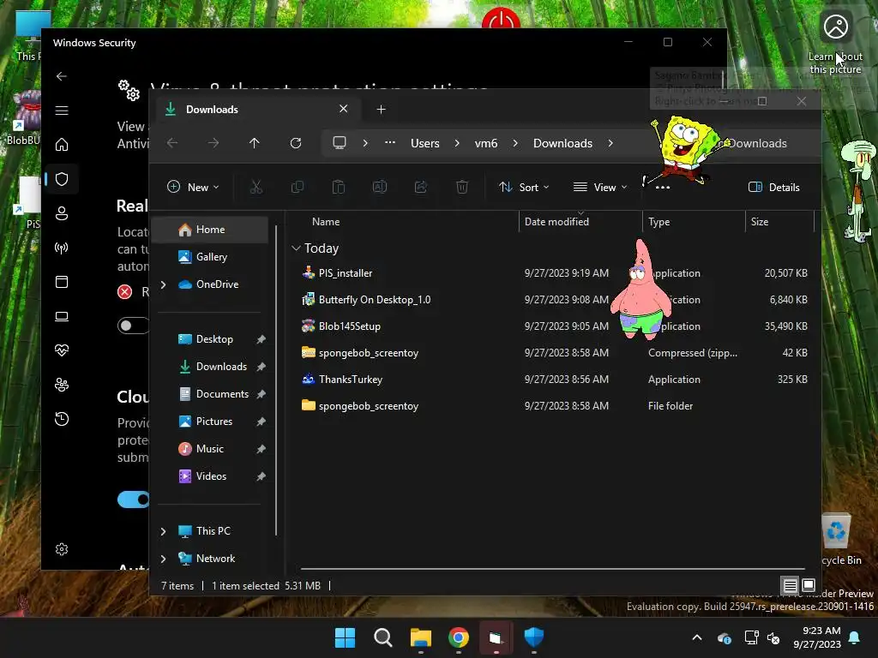878x658 pixels.
Task: Click the Details pane button
Action: 774,187
